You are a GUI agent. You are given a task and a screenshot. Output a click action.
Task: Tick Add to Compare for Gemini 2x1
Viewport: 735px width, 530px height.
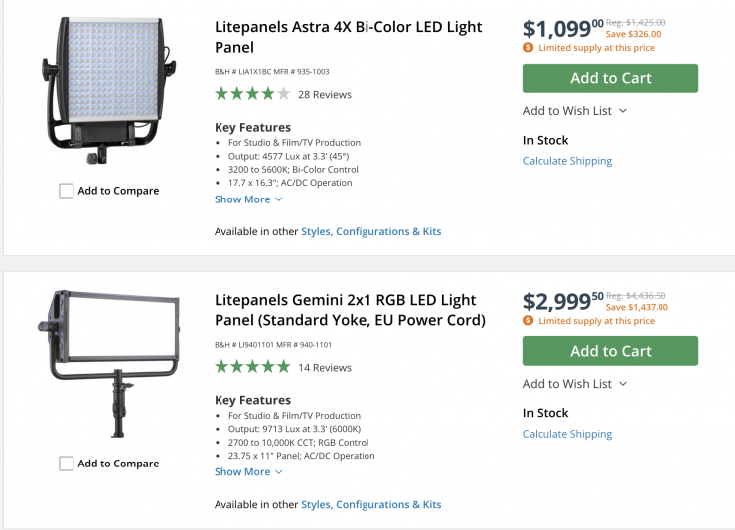click(x=67, y=464)
